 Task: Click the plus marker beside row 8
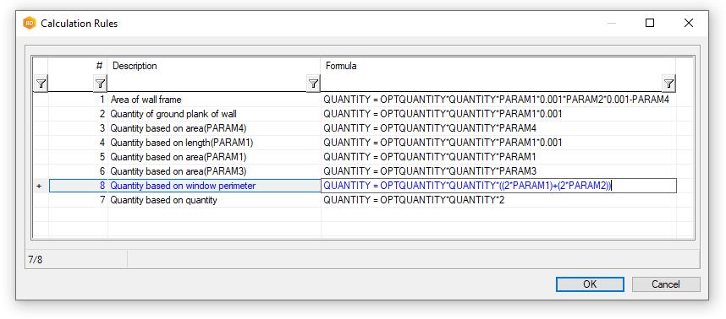40,186
